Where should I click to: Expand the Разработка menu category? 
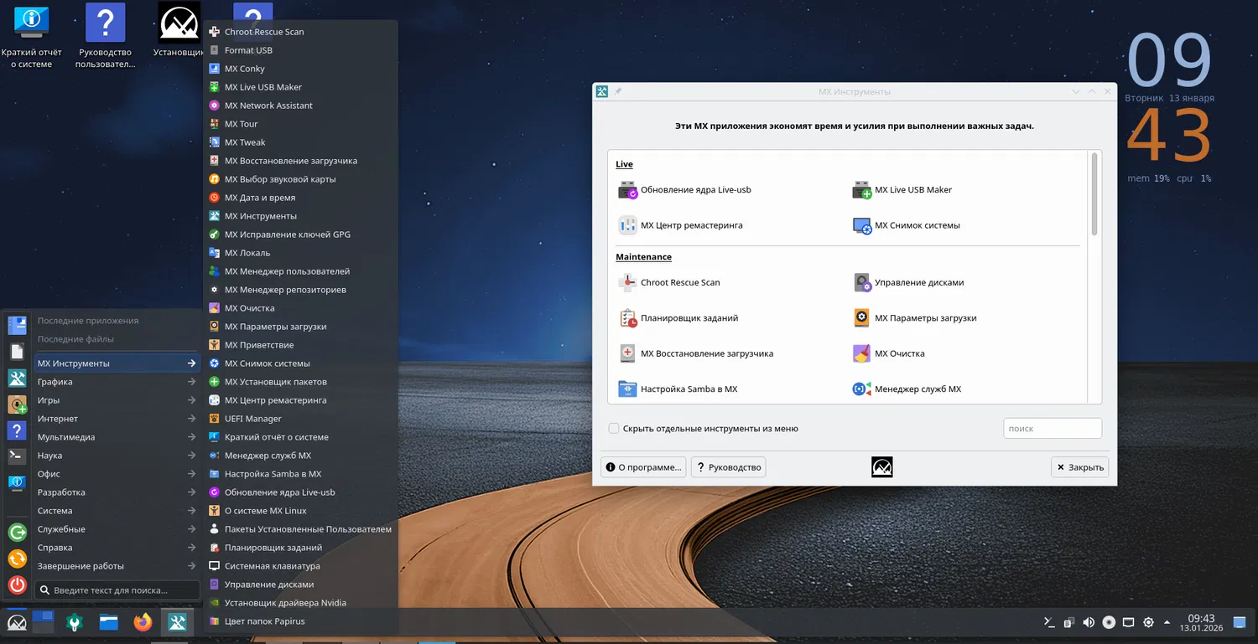point(117,492)
